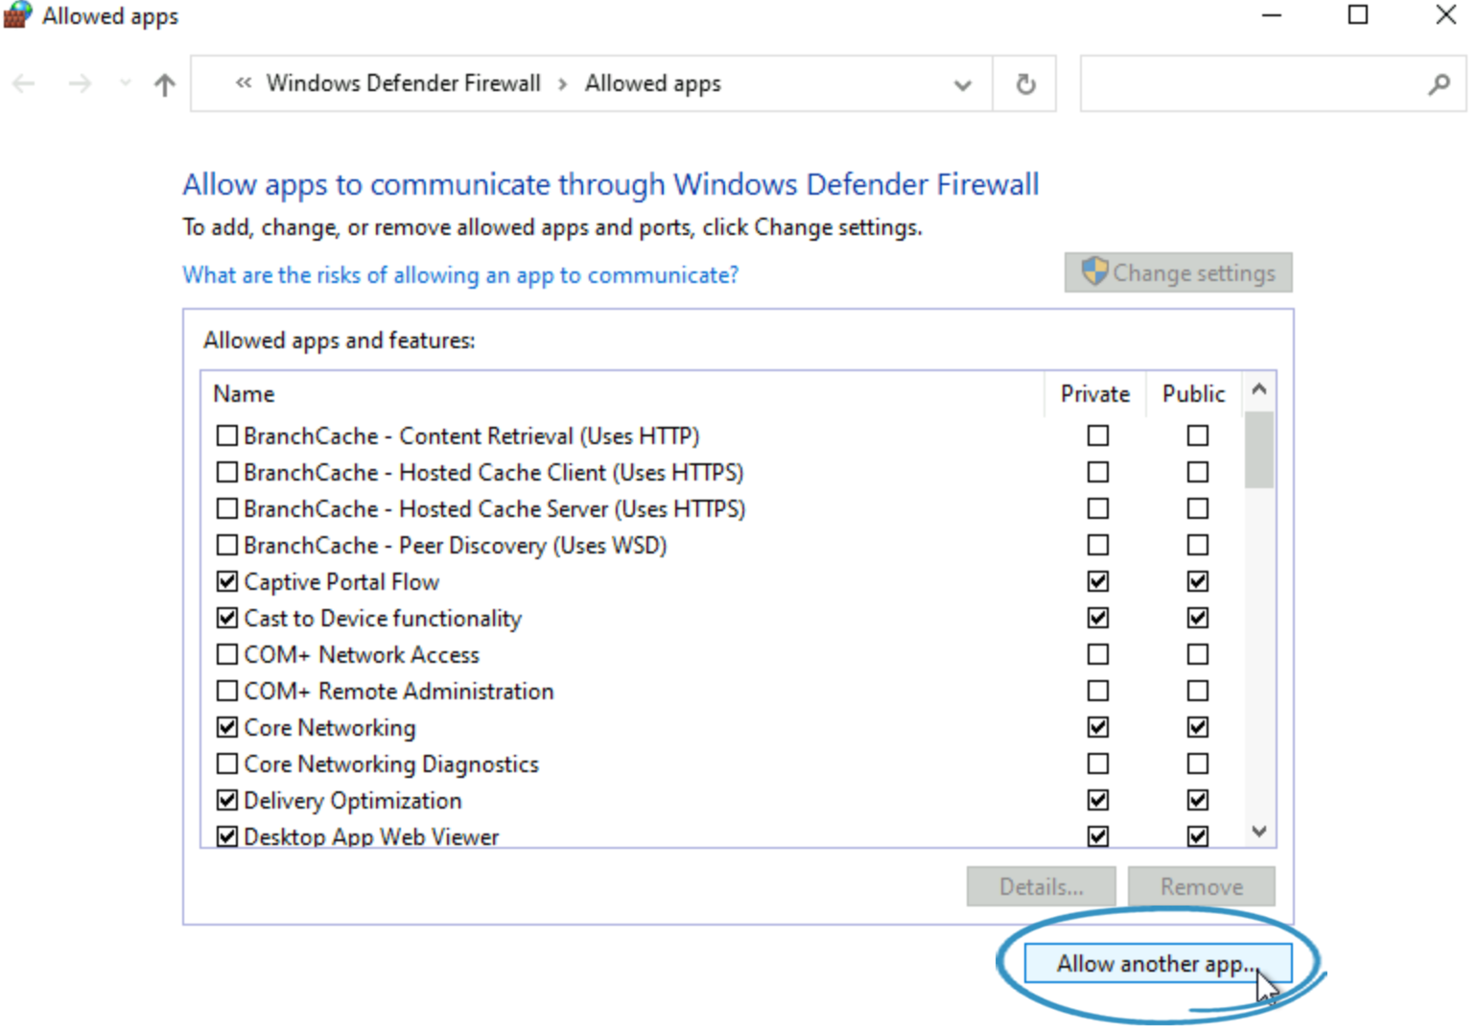Click the Allow another app button
This screenshot has width=1478, height=1035.
pos(1158,963)
